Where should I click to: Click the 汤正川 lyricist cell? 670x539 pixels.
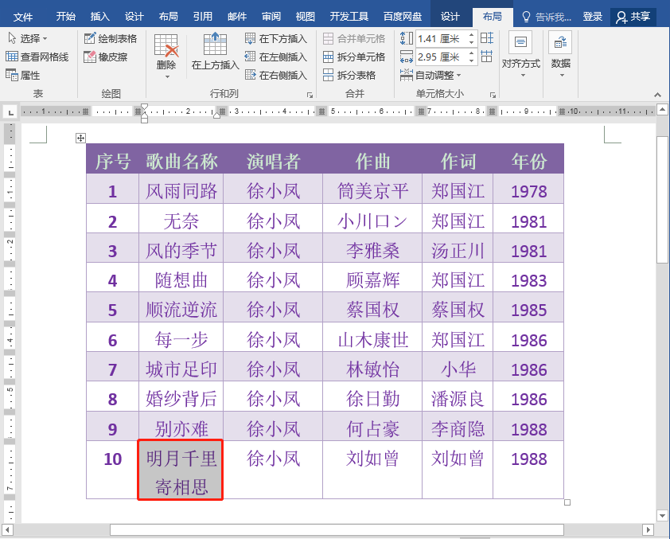click(x=458, y=248)
